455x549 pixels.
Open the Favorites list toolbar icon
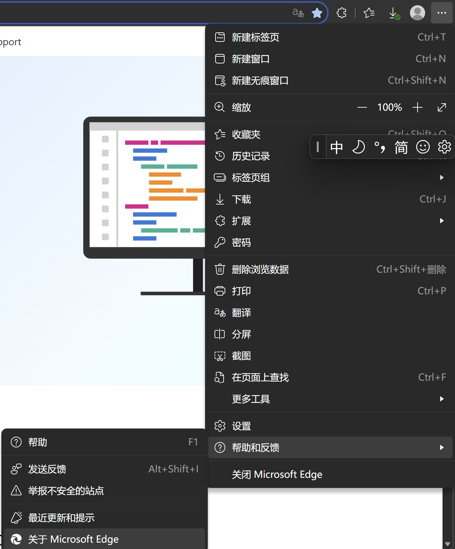tap(369, 13)
